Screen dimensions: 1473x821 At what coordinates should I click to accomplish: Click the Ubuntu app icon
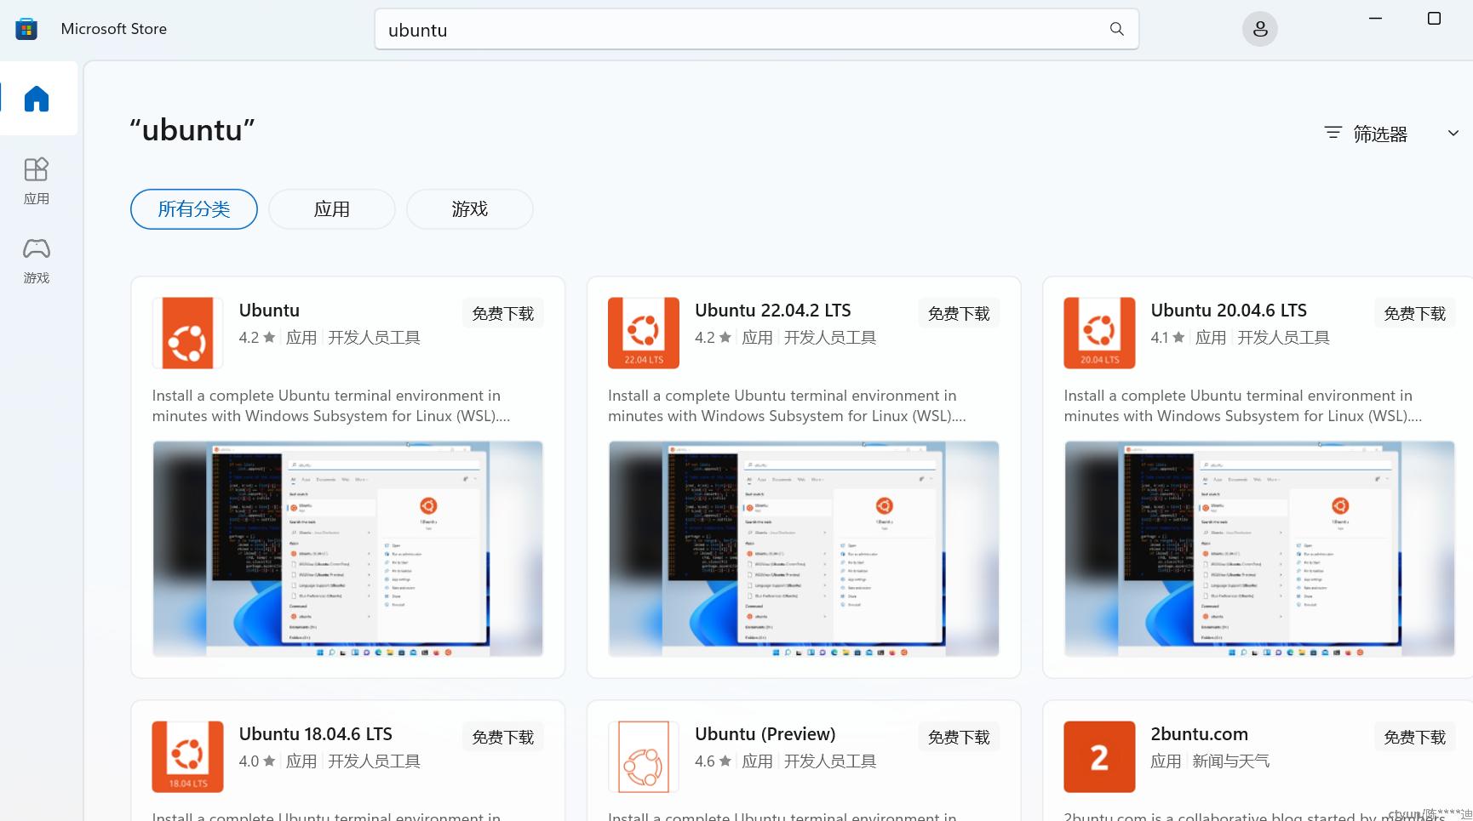[187, 333]
